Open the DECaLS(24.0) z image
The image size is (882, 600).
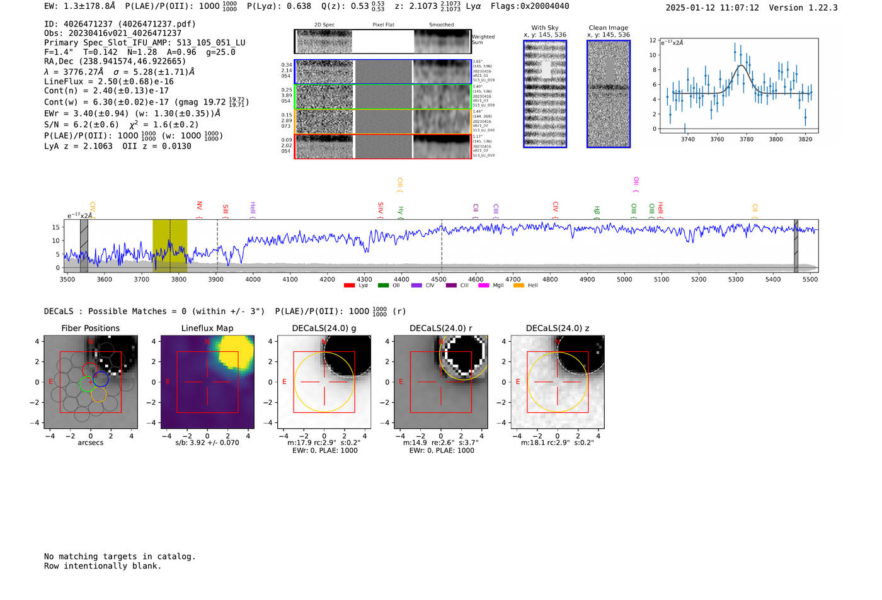557,382
